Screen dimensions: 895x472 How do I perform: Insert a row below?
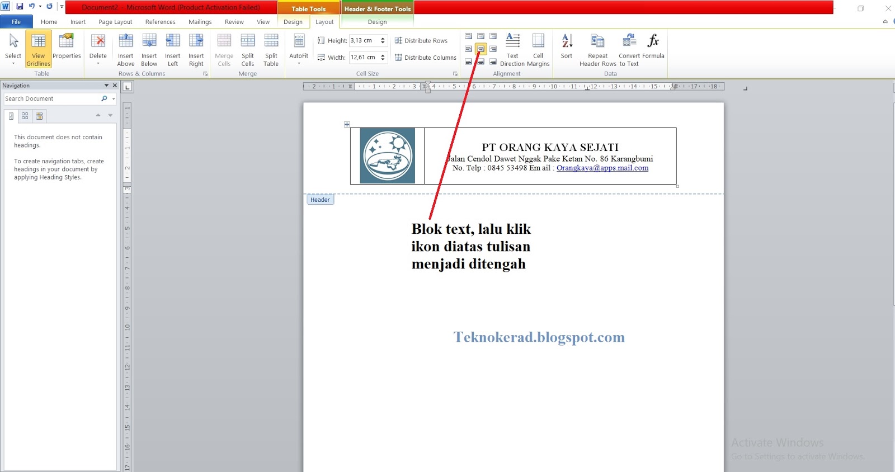(x=149, y=49)
